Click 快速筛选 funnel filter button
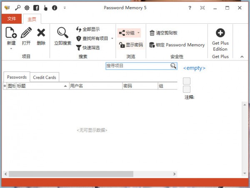 click(88, 47)
